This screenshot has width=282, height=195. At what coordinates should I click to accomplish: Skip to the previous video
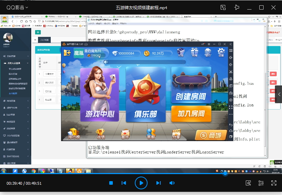pos(124,183)
